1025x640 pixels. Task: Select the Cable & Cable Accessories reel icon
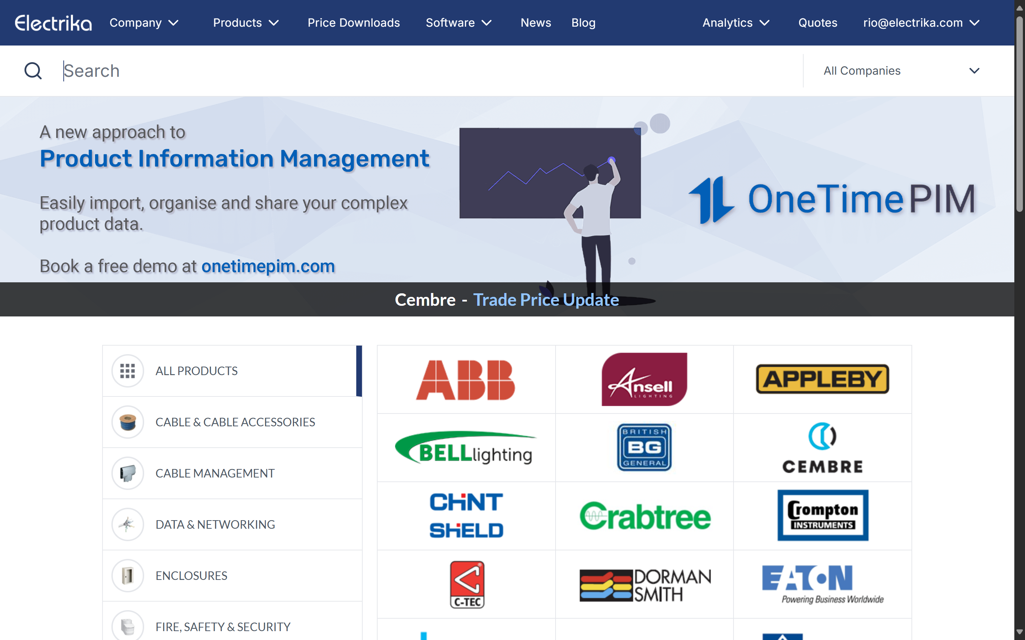click(x=127, y=422)
